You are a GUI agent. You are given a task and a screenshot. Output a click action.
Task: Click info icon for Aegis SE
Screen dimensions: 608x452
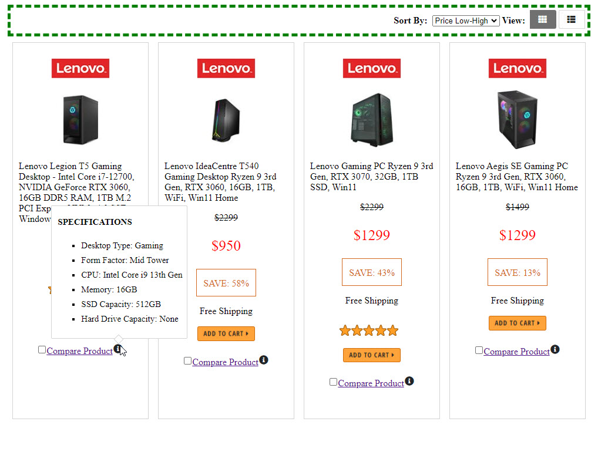(x=555, y=349)
